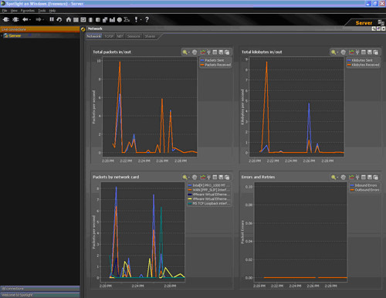Click chart style icon on Total packets in/out chart
This screenshot has height=298, width=386.
tap(203, 52)
